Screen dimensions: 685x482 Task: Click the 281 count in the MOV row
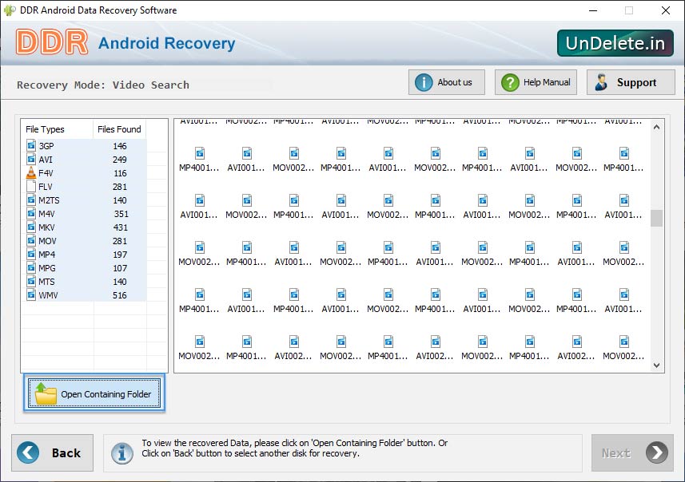point(120,241)
